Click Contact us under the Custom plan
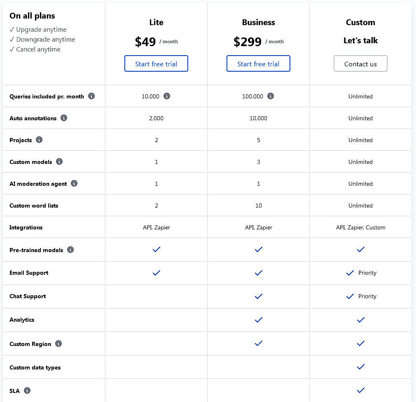 click(x=360, y=63)
